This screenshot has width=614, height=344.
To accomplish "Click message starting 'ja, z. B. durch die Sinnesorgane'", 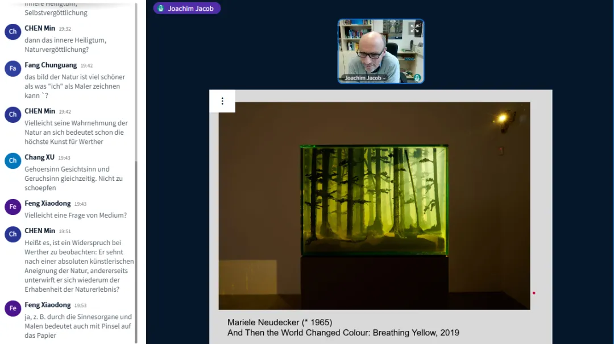I will pyautogui.click(x=78, y=326).
